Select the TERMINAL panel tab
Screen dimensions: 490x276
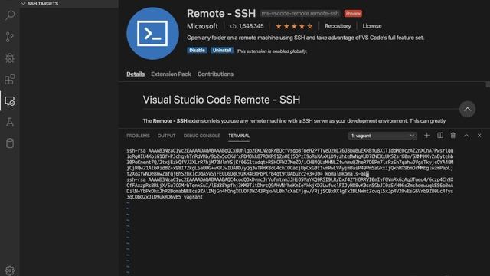point(239,136)
